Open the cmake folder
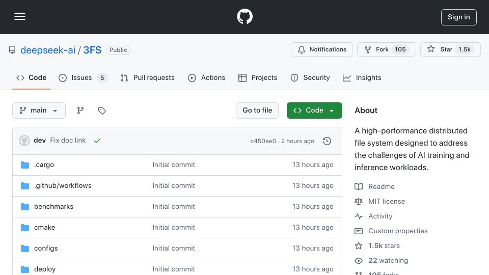The image size is (489, 275). click(45, 227)
